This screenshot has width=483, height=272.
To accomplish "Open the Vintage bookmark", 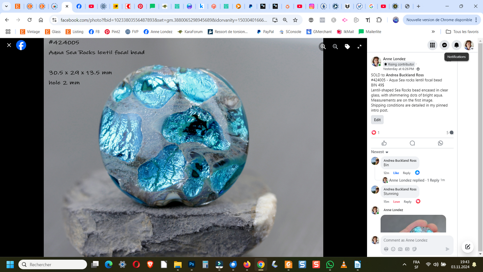I will [x=30, y=32].
